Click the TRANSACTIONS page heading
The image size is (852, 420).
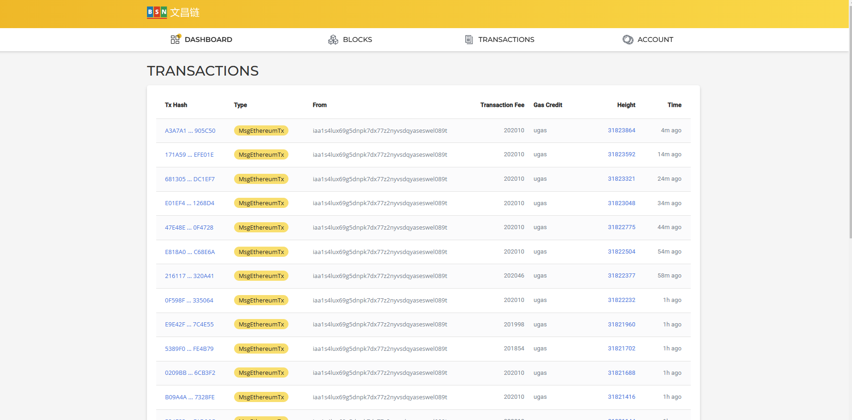(x=203, y=71)
